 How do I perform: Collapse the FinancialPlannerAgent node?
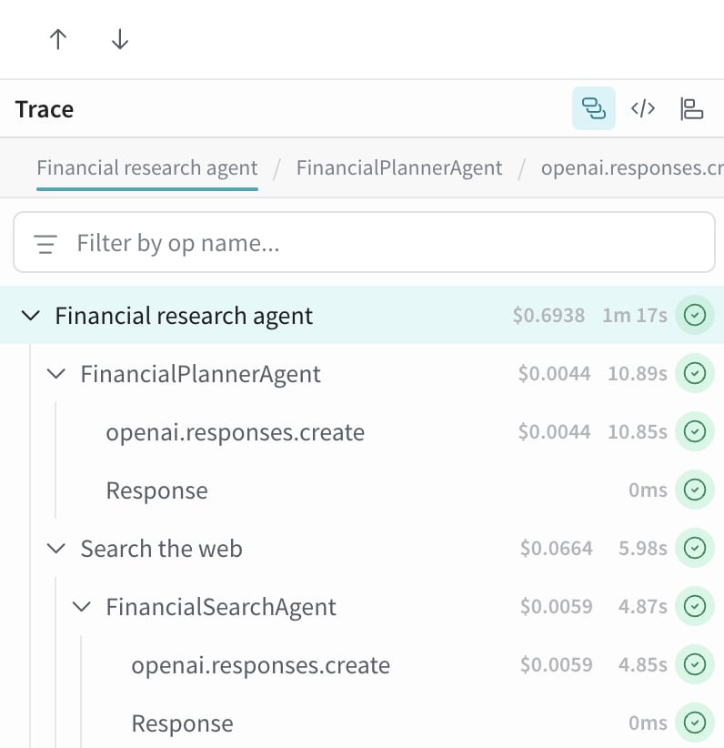[55, 373]
